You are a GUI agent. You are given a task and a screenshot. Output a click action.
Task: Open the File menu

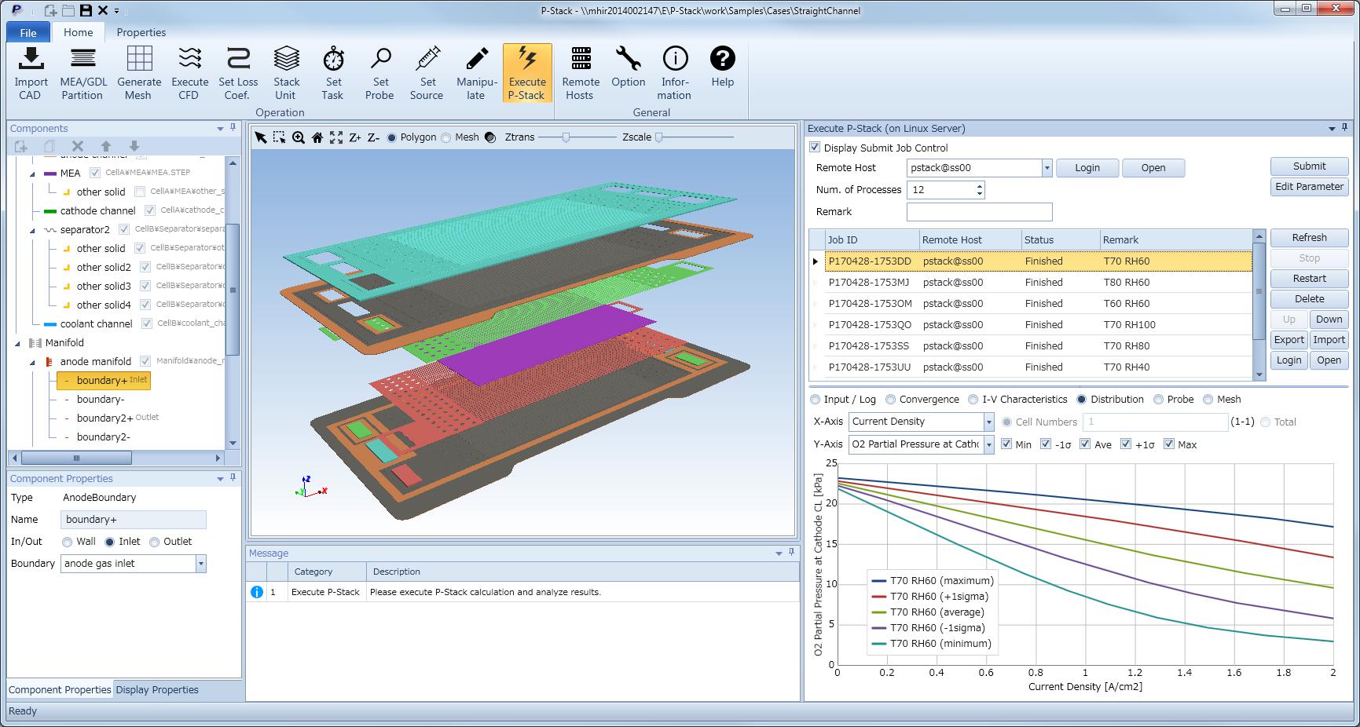28,33
